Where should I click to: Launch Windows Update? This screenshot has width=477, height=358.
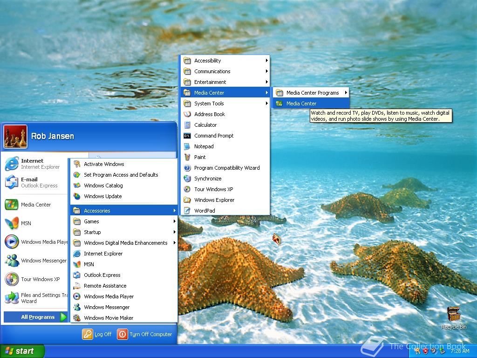click(124, 196)
